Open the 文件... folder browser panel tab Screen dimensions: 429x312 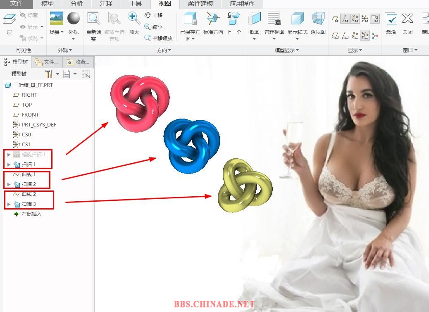click(x=47, y=62)
